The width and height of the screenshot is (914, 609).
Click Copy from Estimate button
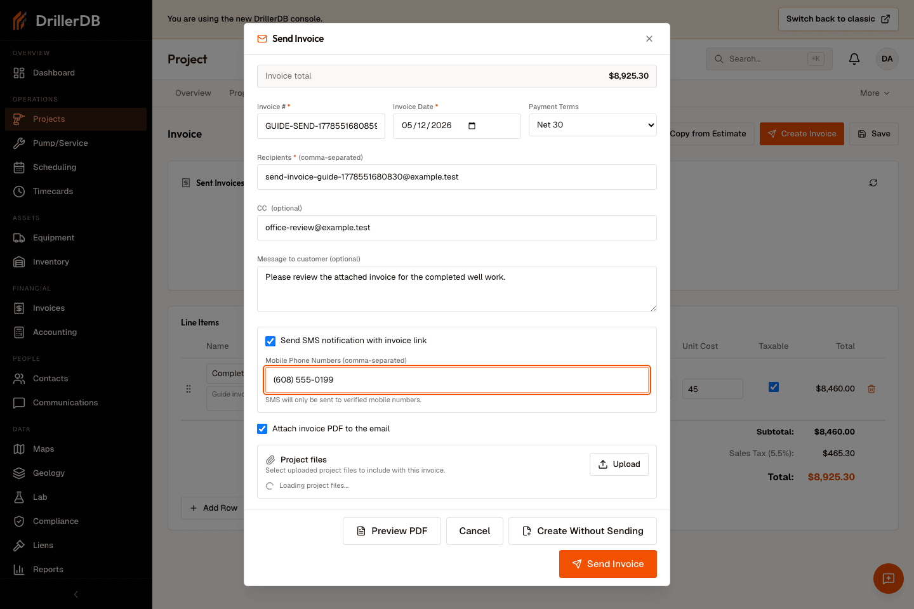(x=708, y=134)
